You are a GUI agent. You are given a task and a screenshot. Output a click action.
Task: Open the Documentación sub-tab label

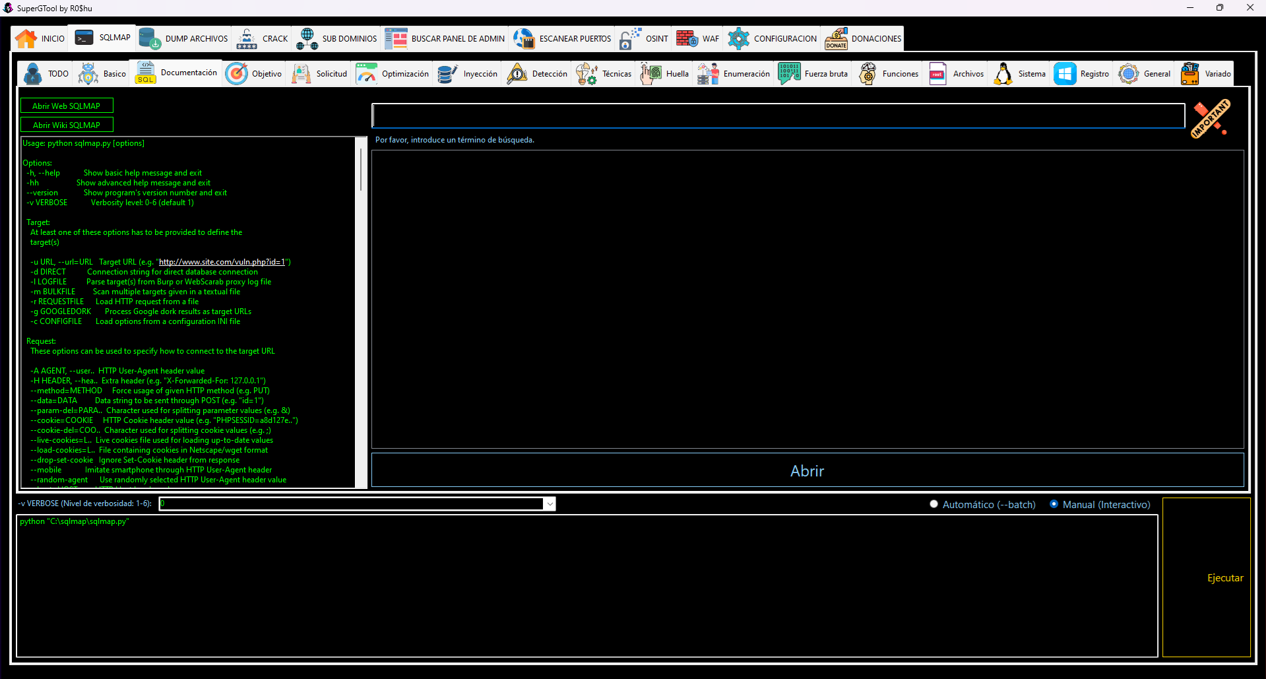point(189,73)
